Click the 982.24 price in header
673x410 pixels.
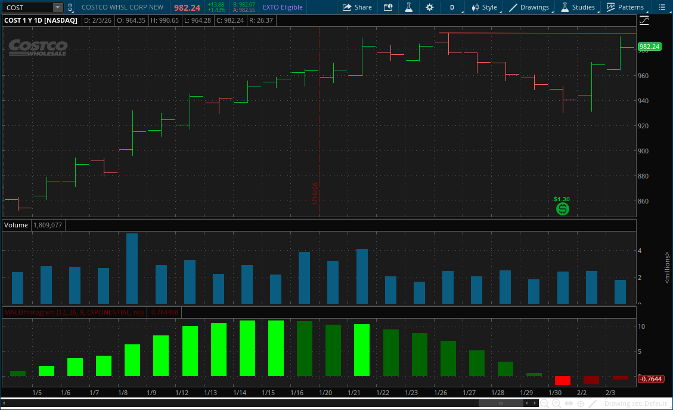tap(187, 8)
